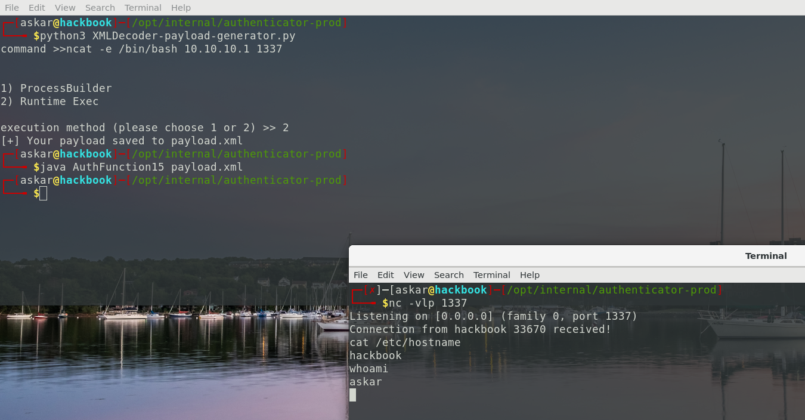Open Search menu in back terminal window

[100, 8]
